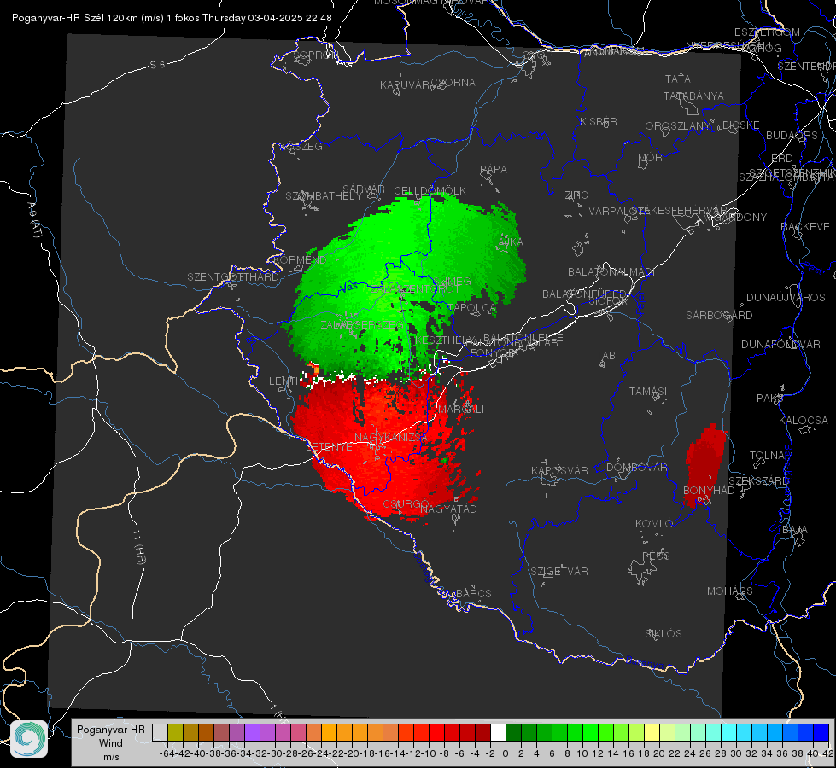Click the SZIGETVÁR city label
This screenshot has width=836, height=768.
(559, 572)
